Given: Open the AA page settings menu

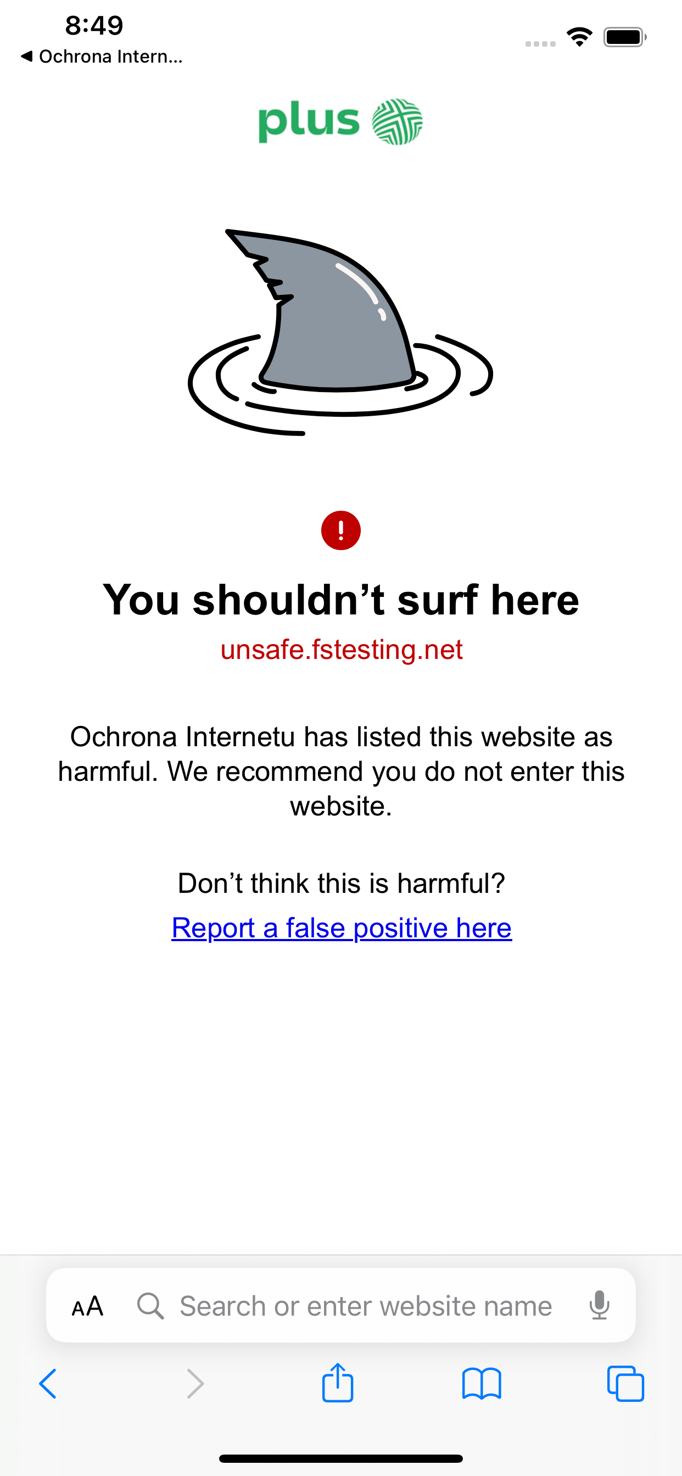Looking at the screenshot, I should 88,1306.
